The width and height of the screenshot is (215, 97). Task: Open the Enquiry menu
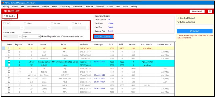(x=6, y=7)
